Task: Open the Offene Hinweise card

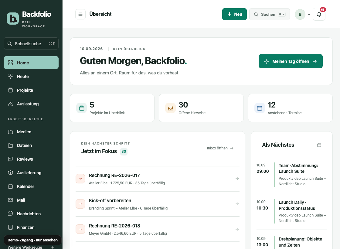Action: point(201,108)
